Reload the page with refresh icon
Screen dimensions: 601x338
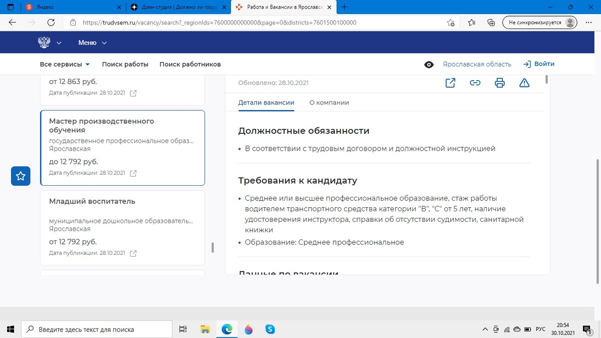[x=51, y=23]
